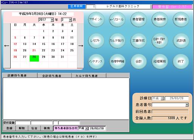Image resolution: width=194 pixels, height=140 pixels.
Task: Expand the 平成 era dropdown beside 待ち患者該当日付
Action: [x=87, y=128]
